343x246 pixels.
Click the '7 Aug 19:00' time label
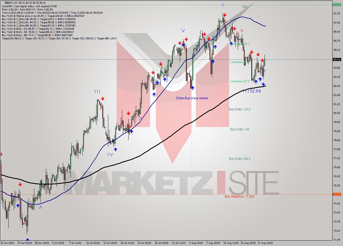point(213,243)
